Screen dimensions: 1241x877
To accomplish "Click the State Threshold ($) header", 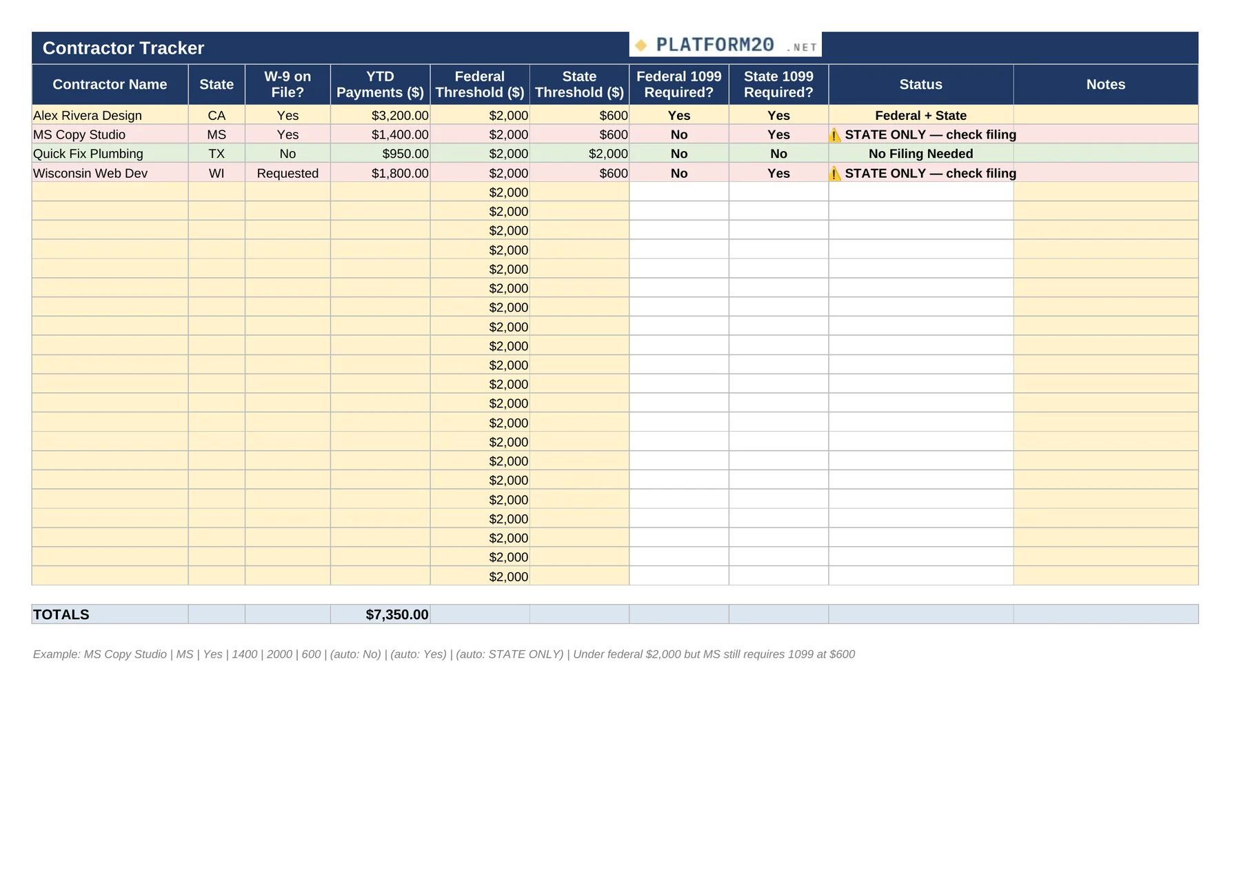I will 579,85.
